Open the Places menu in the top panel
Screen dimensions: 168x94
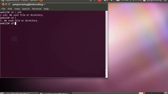pyautogui.click(x=24, y=1)
